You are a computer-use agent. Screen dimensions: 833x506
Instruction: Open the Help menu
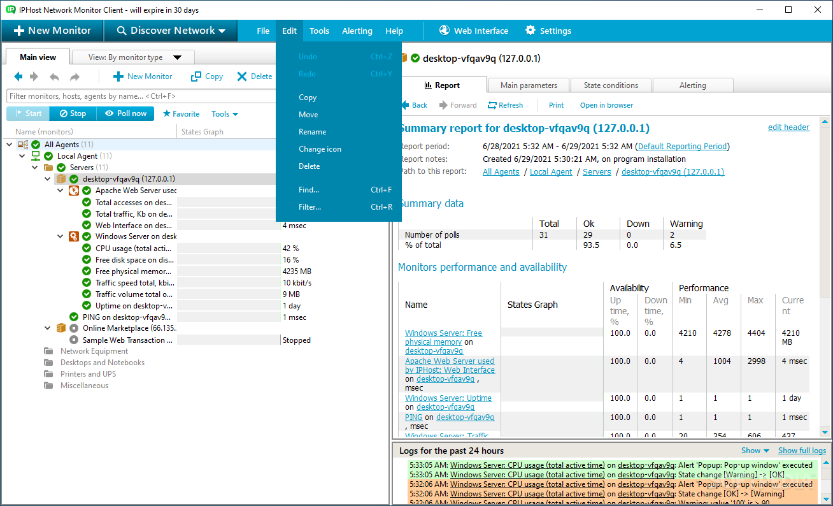(394, 31)
